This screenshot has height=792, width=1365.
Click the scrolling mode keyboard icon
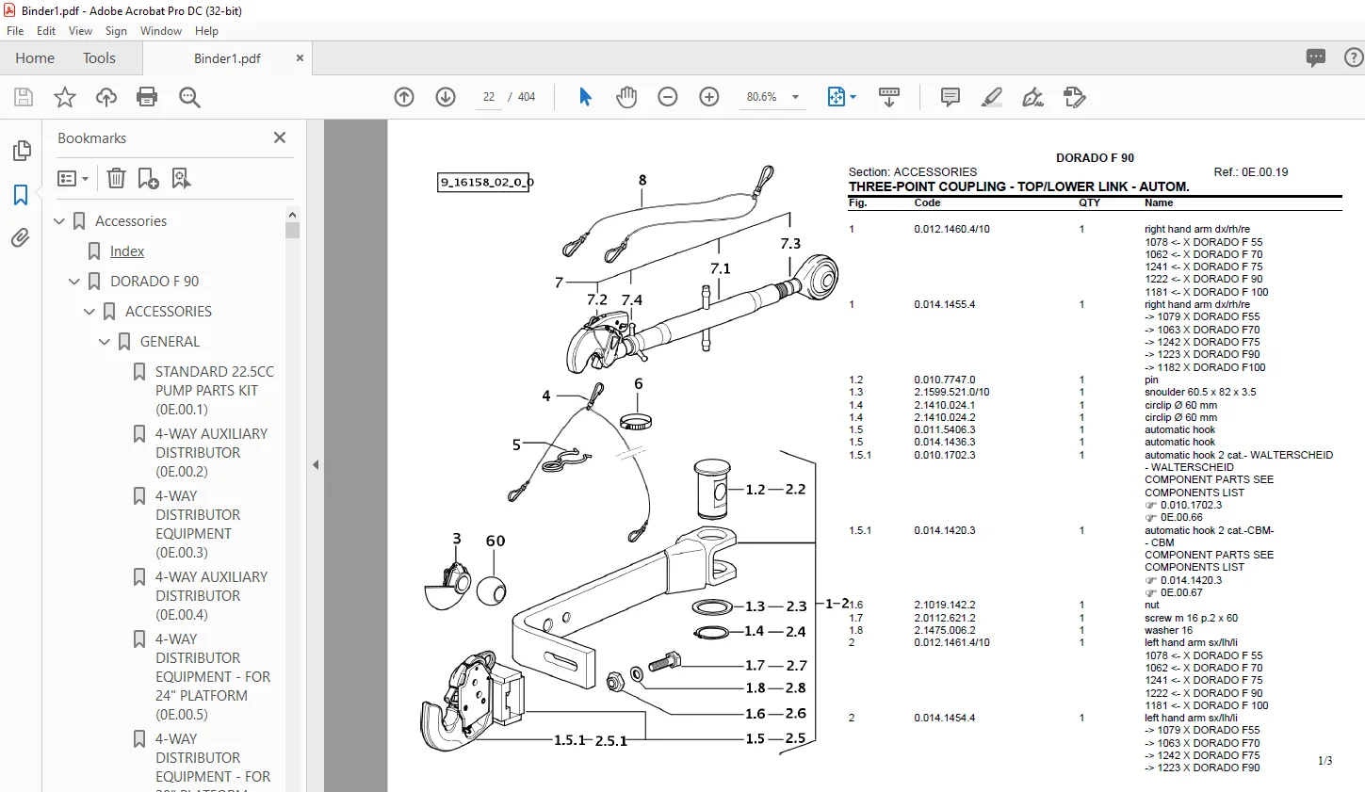(x=889, y=97)
